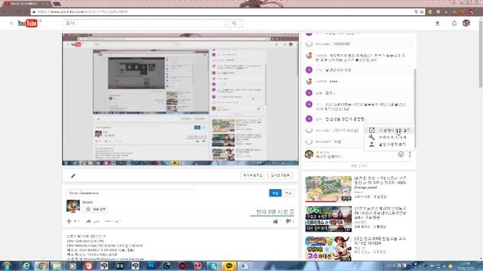The width and height of the screenshot is (483, 271).
Task: Click the share arrow icon
Action: 88,221
